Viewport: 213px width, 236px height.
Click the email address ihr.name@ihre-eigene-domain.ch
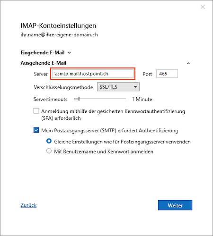tap(59, 34)
